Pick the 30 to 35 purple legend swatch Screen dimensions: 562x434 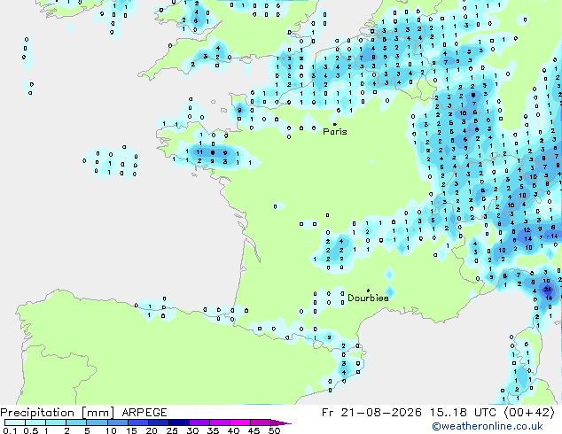(x=199, y=422)
